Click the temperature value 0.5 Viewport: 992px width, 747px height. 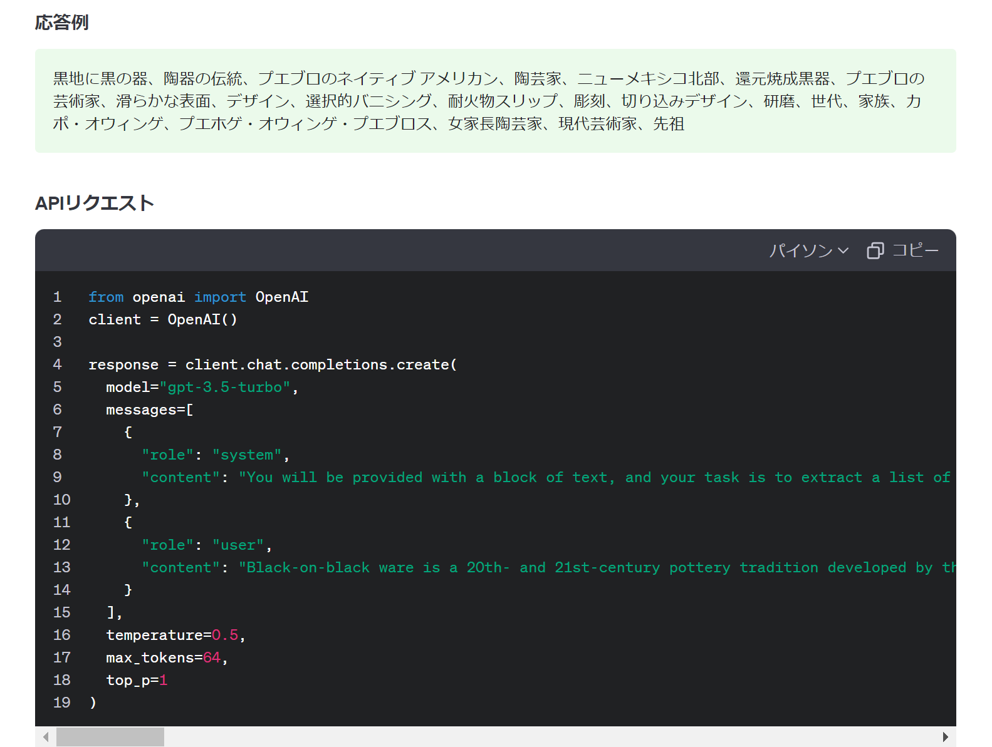[x=225, y=635]
